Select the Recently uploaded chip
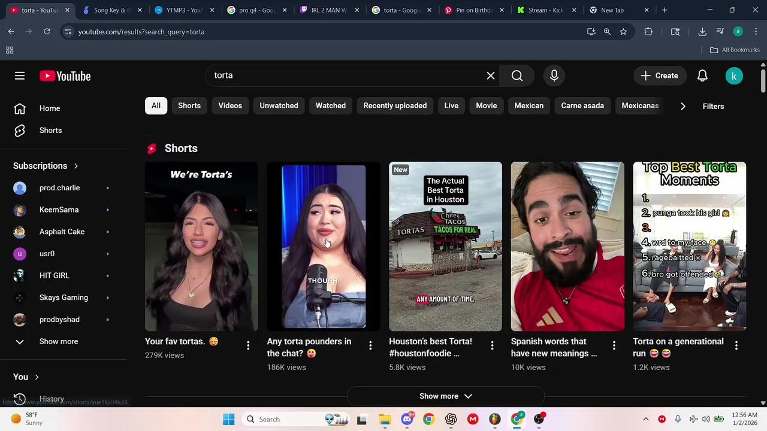 pos(395,105)
